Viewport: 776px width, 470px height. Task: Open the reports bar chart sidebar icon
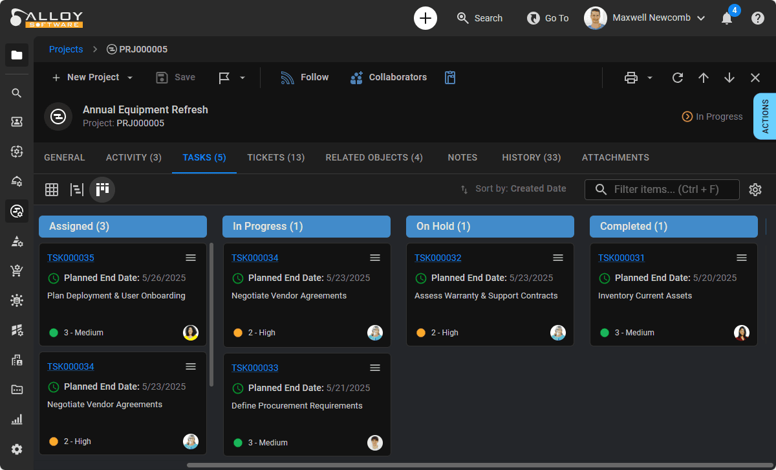click(17, 420)
